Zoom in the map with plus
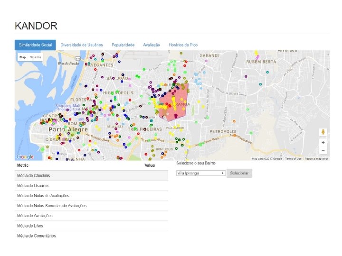Viewport: 342px width, 256px height. (x=323, y=143)
